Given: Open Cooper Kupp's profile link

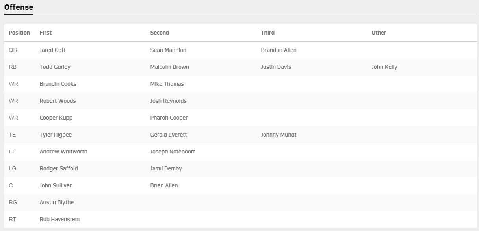Looking at the screenshot, I should tap(56, 118).
